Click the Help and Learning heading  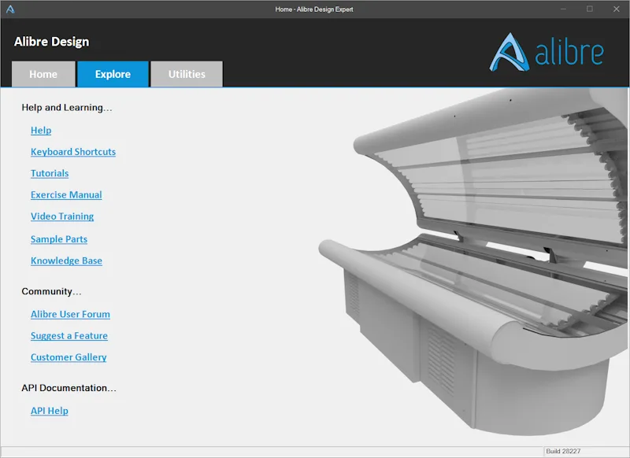point(67,108)
